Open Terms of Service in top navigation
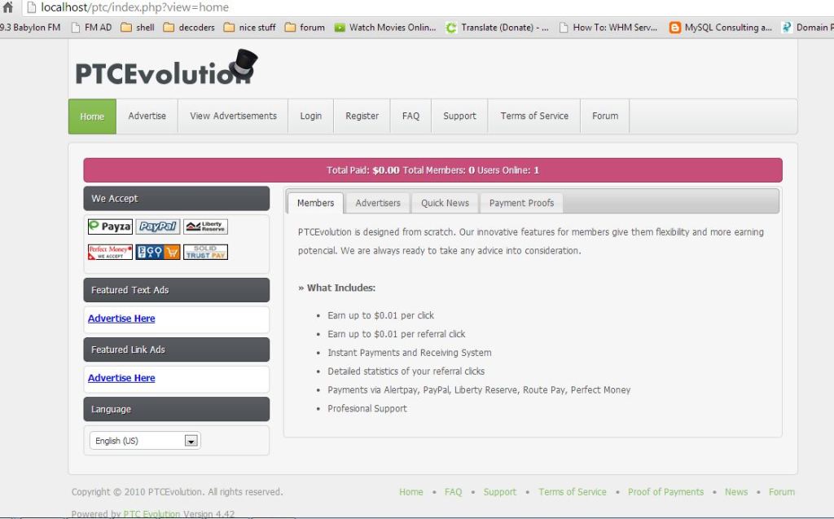834x519 pixels. (x=534, y=116)
